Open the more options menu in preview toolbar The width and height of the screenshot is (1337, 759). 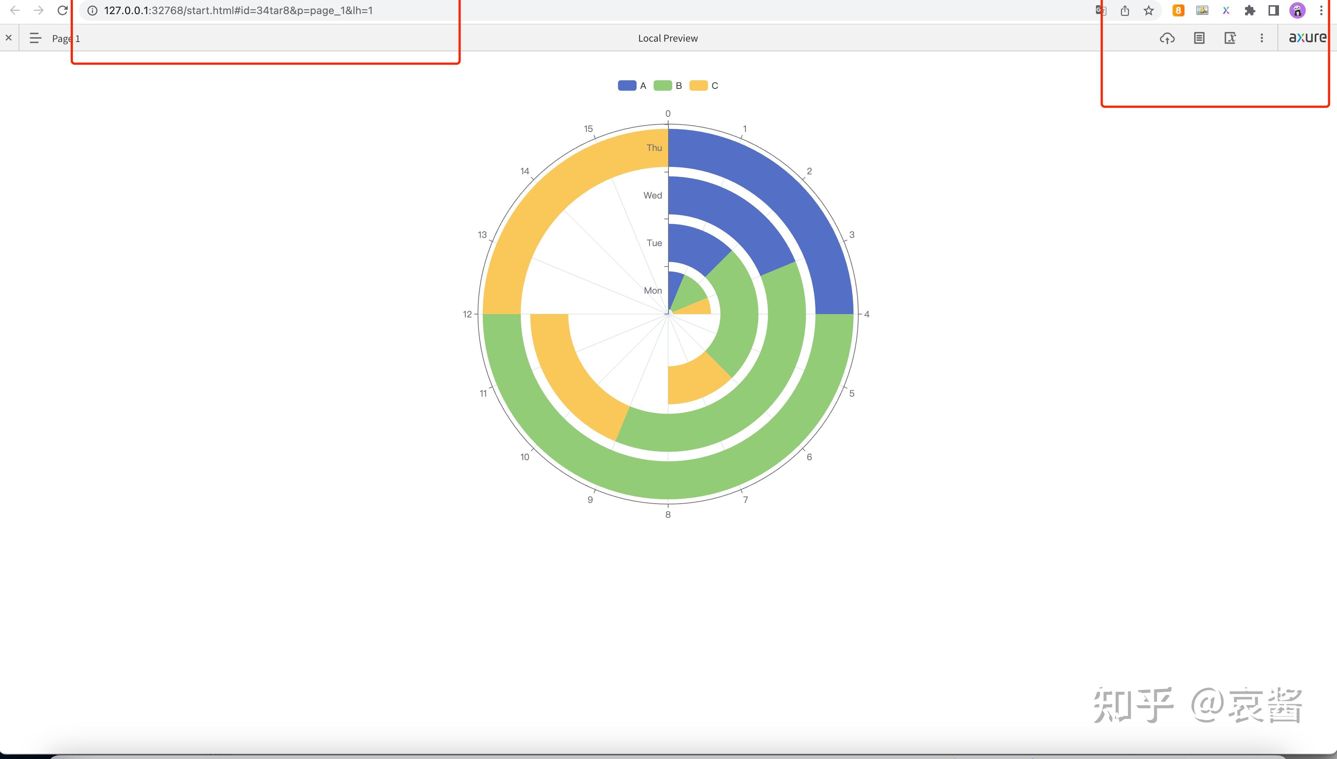[1261, 38]
